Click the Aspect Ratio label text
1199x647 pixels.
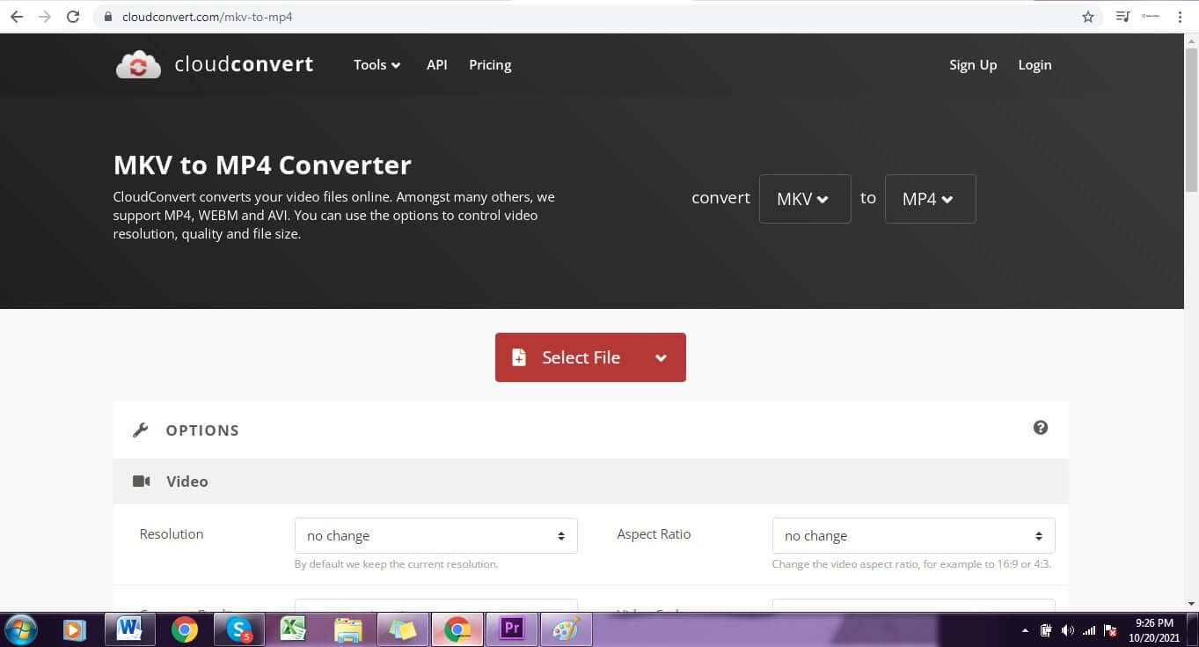click(654, 534)
